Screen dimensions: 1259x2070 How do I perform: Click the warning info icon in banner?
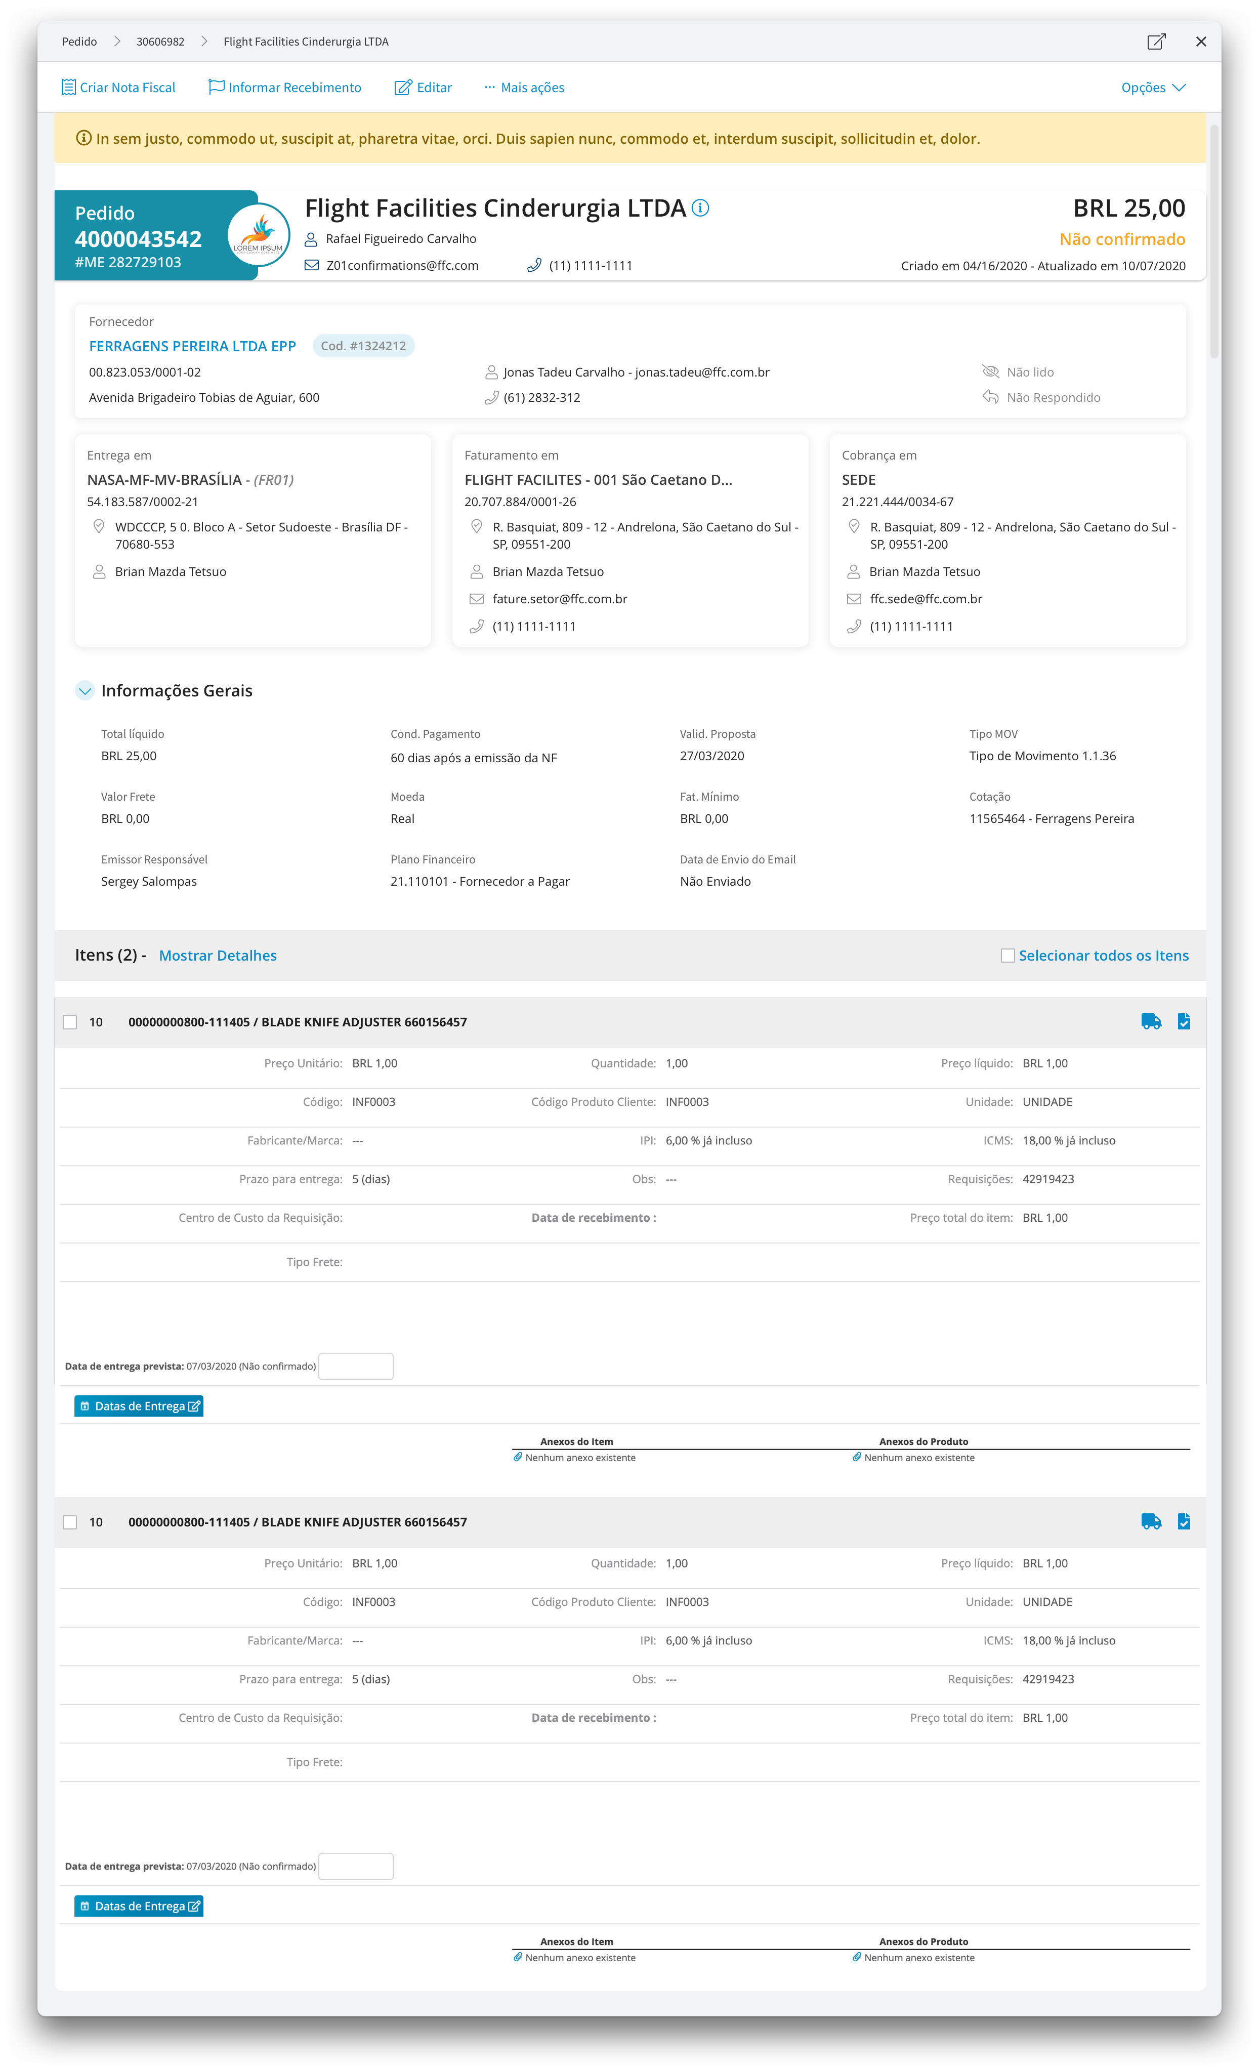point(83,138)
